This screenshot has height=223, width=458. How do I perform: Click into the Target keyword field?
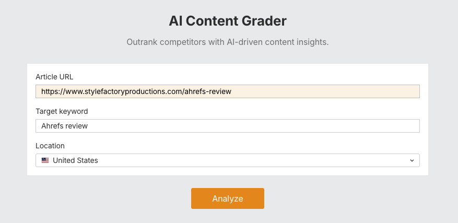point(227,126)
